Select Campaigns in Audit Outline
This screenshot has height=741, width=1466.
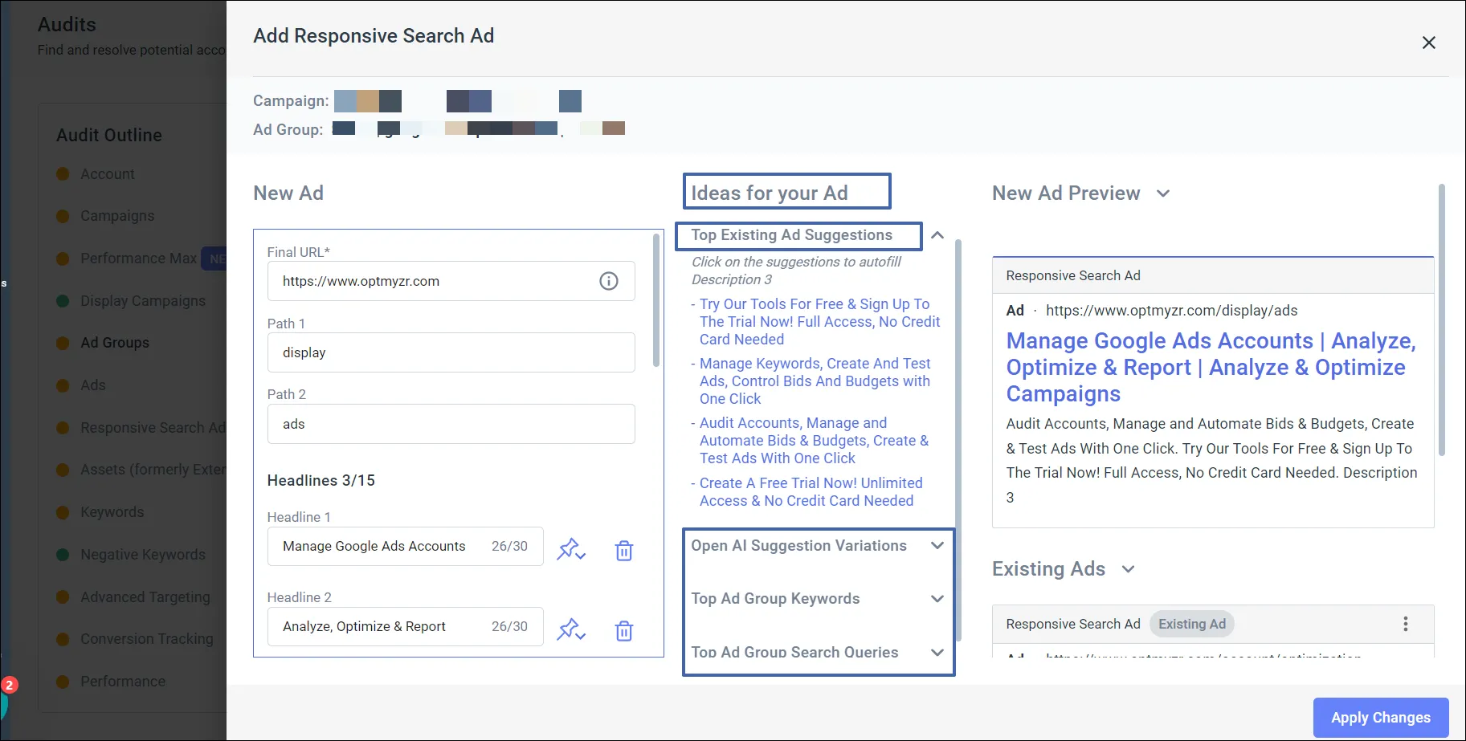coord(116,216)
